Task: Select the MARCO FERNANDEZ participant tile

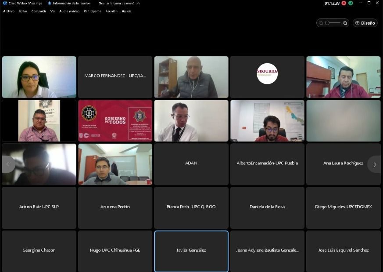Action: point(115,76)
